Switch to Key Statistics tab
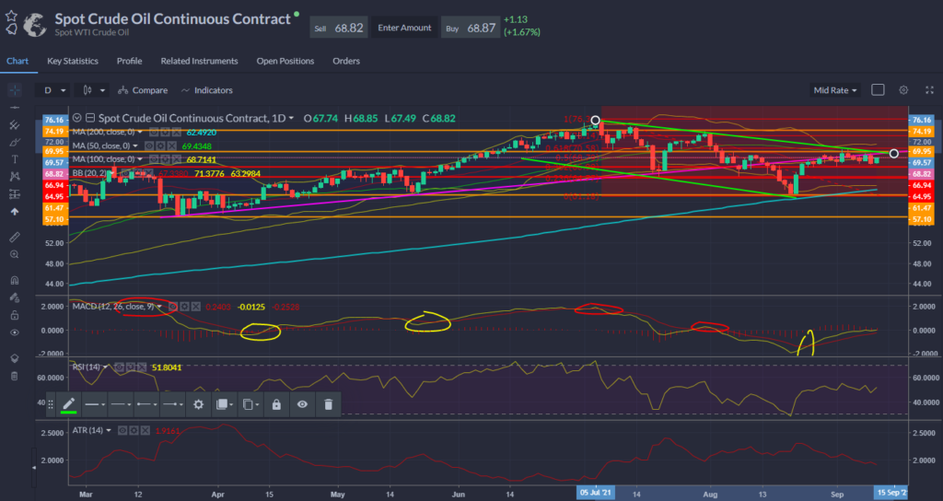The width and height of the screenshot is (943, 501). (73, 61)
